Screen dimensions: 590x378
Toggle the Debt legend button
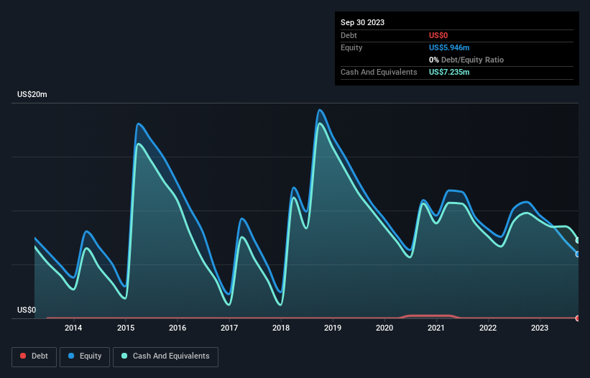pos(34,356)
